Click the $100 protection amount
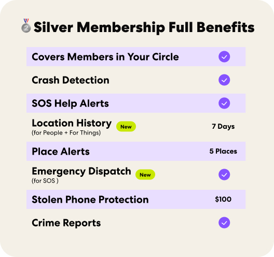Image resolution: width=274 pixels, height=257 pixels. tap(223, 199)
